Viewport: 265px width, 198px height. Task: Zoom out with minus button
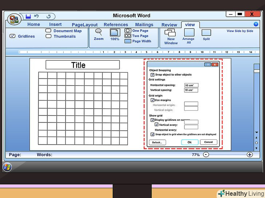(206, 154)
